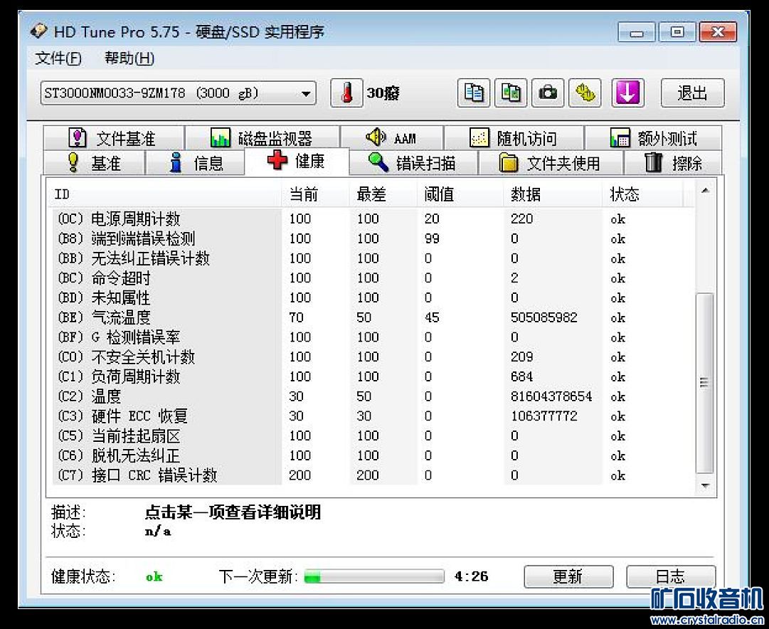Select the (BD) 未知属性 row
769x629 pixels.
373,298
